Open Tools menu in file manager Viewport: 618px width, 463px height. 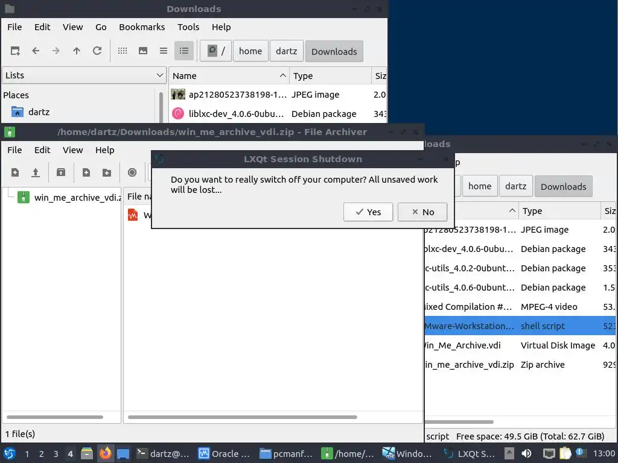188,27
